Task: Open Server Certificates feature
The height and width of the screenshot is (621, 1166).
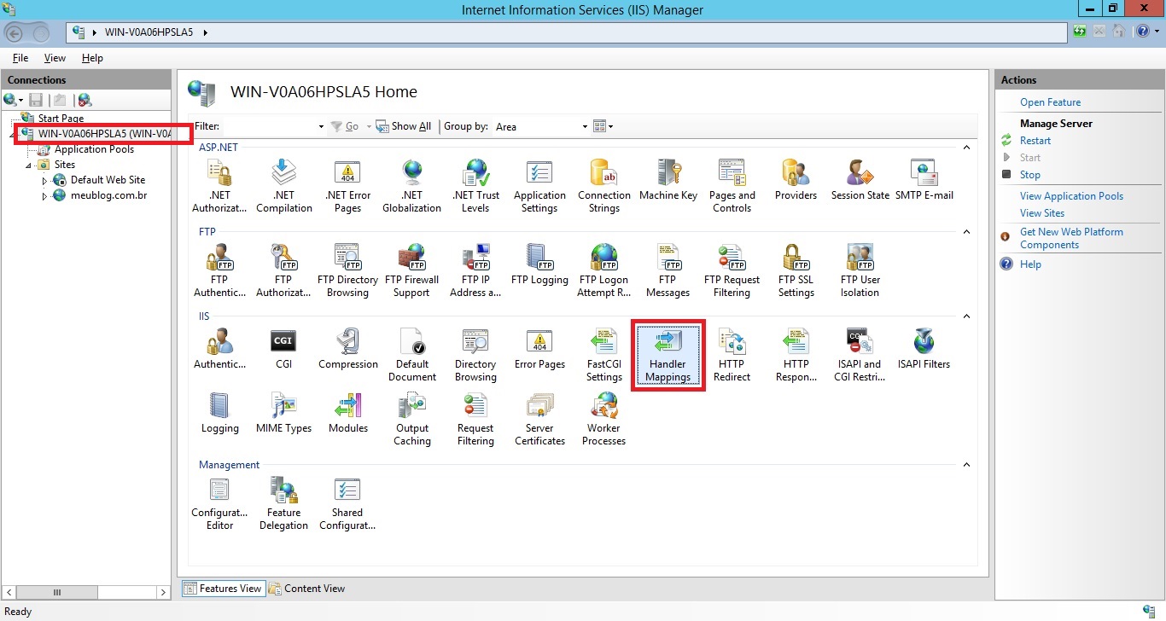Action: click(539, 419)
